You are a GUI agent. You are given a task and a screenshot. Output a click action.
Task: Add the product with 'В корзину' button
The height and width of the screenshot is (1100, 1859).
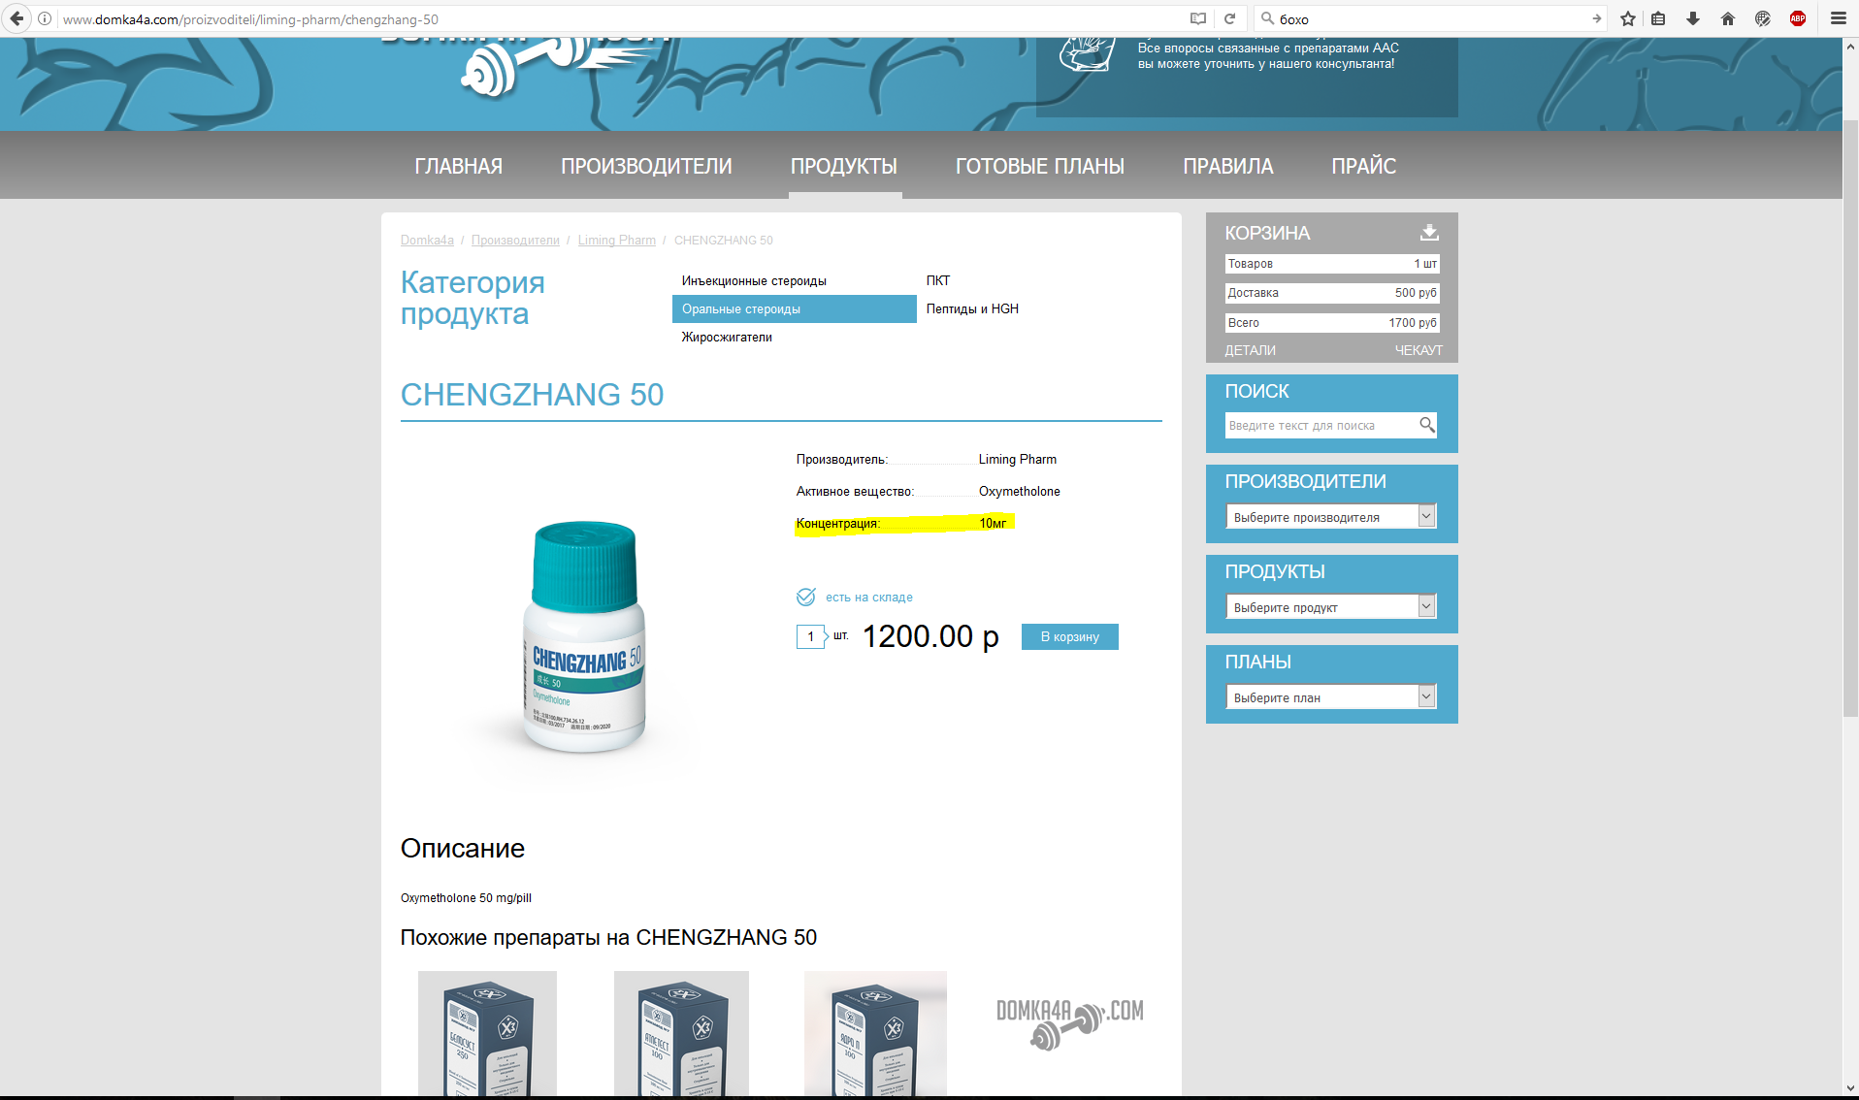1068,636
